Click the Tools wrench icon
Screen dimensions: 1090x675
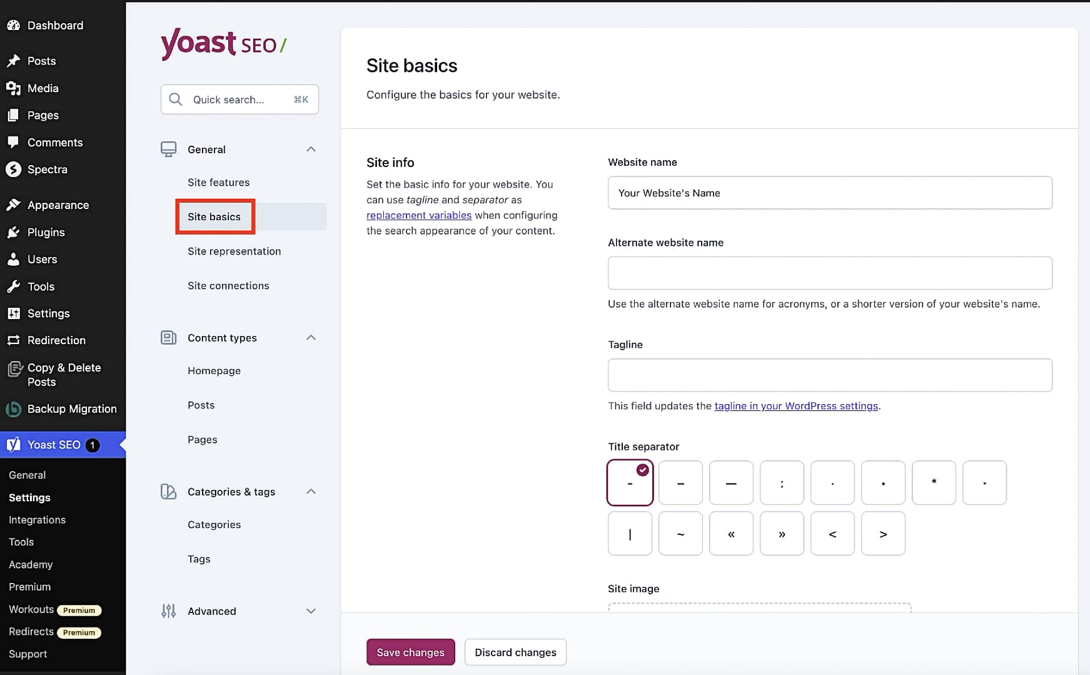[x=13, y=287]
